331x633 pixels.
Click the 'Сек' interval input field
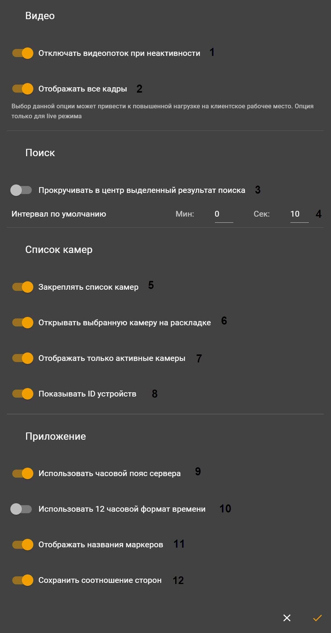tap(299, 214)
